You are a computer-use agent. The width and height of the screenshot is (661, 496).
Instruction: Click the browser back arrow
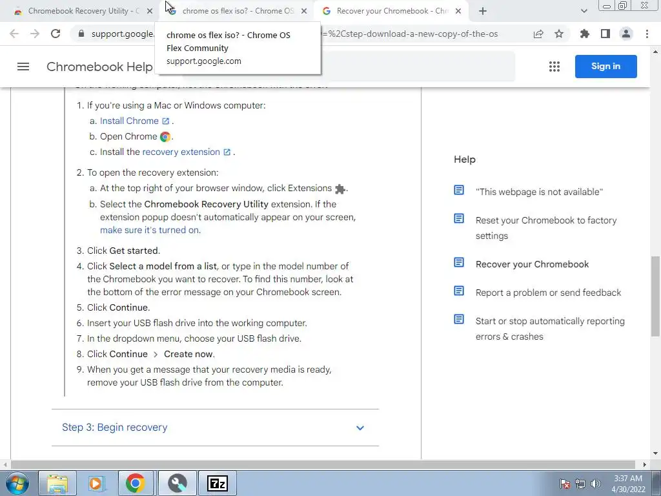14,34
